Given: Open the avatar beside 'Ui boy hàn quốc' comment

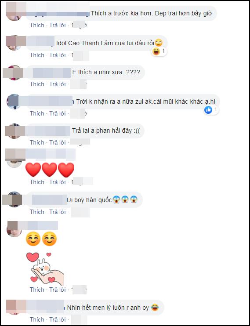Looking at the screenshot, I should pos(14,199).
